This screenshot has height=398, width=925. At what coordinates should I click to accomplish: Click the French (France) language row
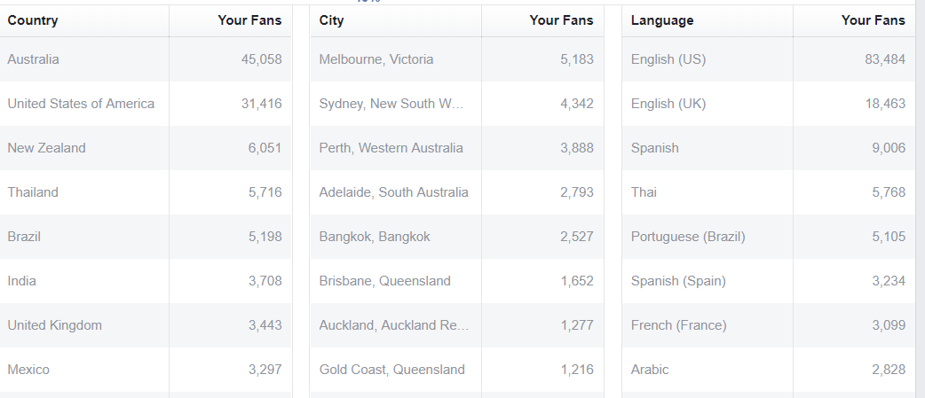(x=768, y=325)
